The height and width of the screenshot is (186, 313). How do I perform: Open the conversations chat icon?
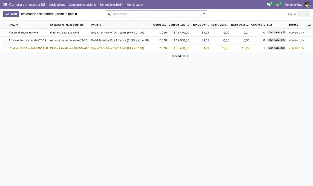[269, 4]
